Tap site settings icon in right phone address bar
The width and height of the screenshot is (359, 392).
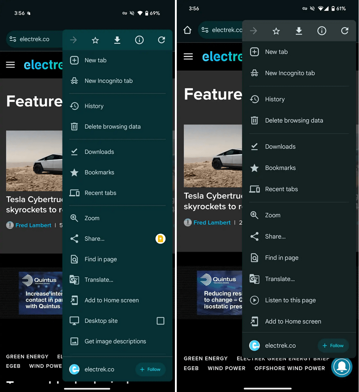click(x=205, y=30)
